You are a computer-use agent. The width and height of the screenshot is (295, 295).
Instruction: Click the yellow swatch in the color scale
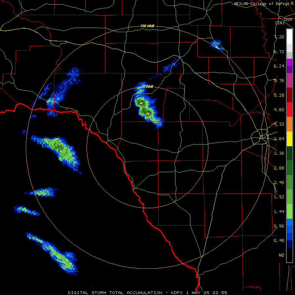click(289, 139)
